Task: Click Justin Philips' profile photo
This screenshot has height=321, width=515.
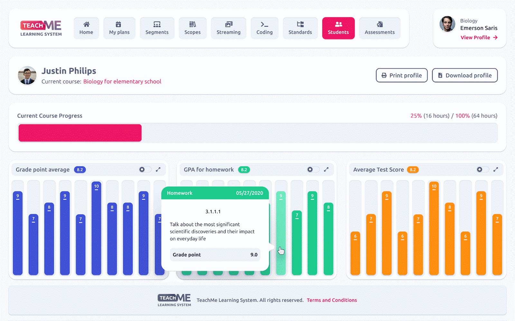Action: coord(27,76)
